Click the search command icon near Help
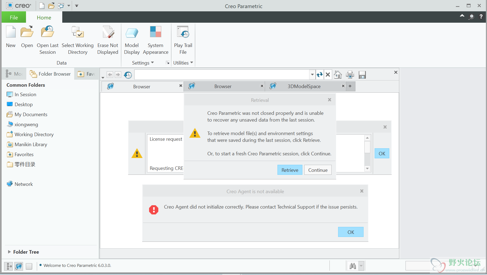Viewport: 487px width, 275px height. point(472,16)
